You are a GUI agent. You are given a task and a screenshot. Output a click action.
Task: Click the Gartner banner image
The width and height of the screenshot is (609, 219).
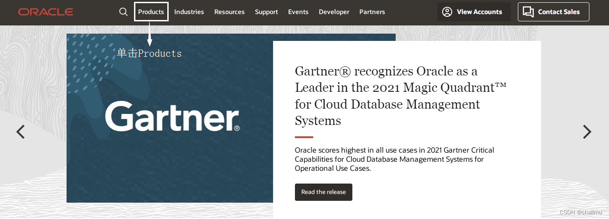170,118
